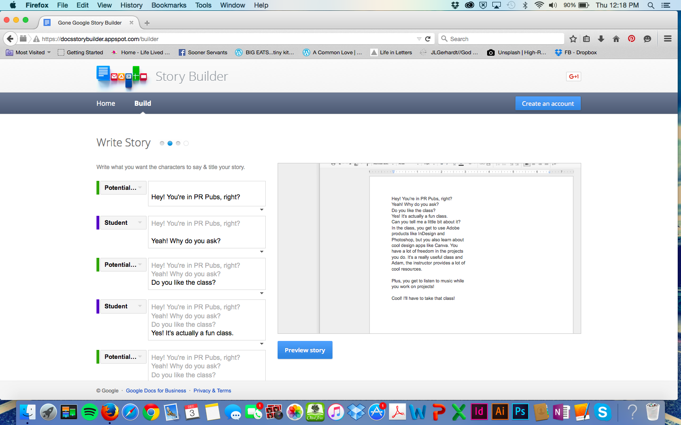The width and height of the screenshot is (681, 425).
Task: Bookmark this page with the star icon
Action: pyautogui.click(x=573, y=39)
